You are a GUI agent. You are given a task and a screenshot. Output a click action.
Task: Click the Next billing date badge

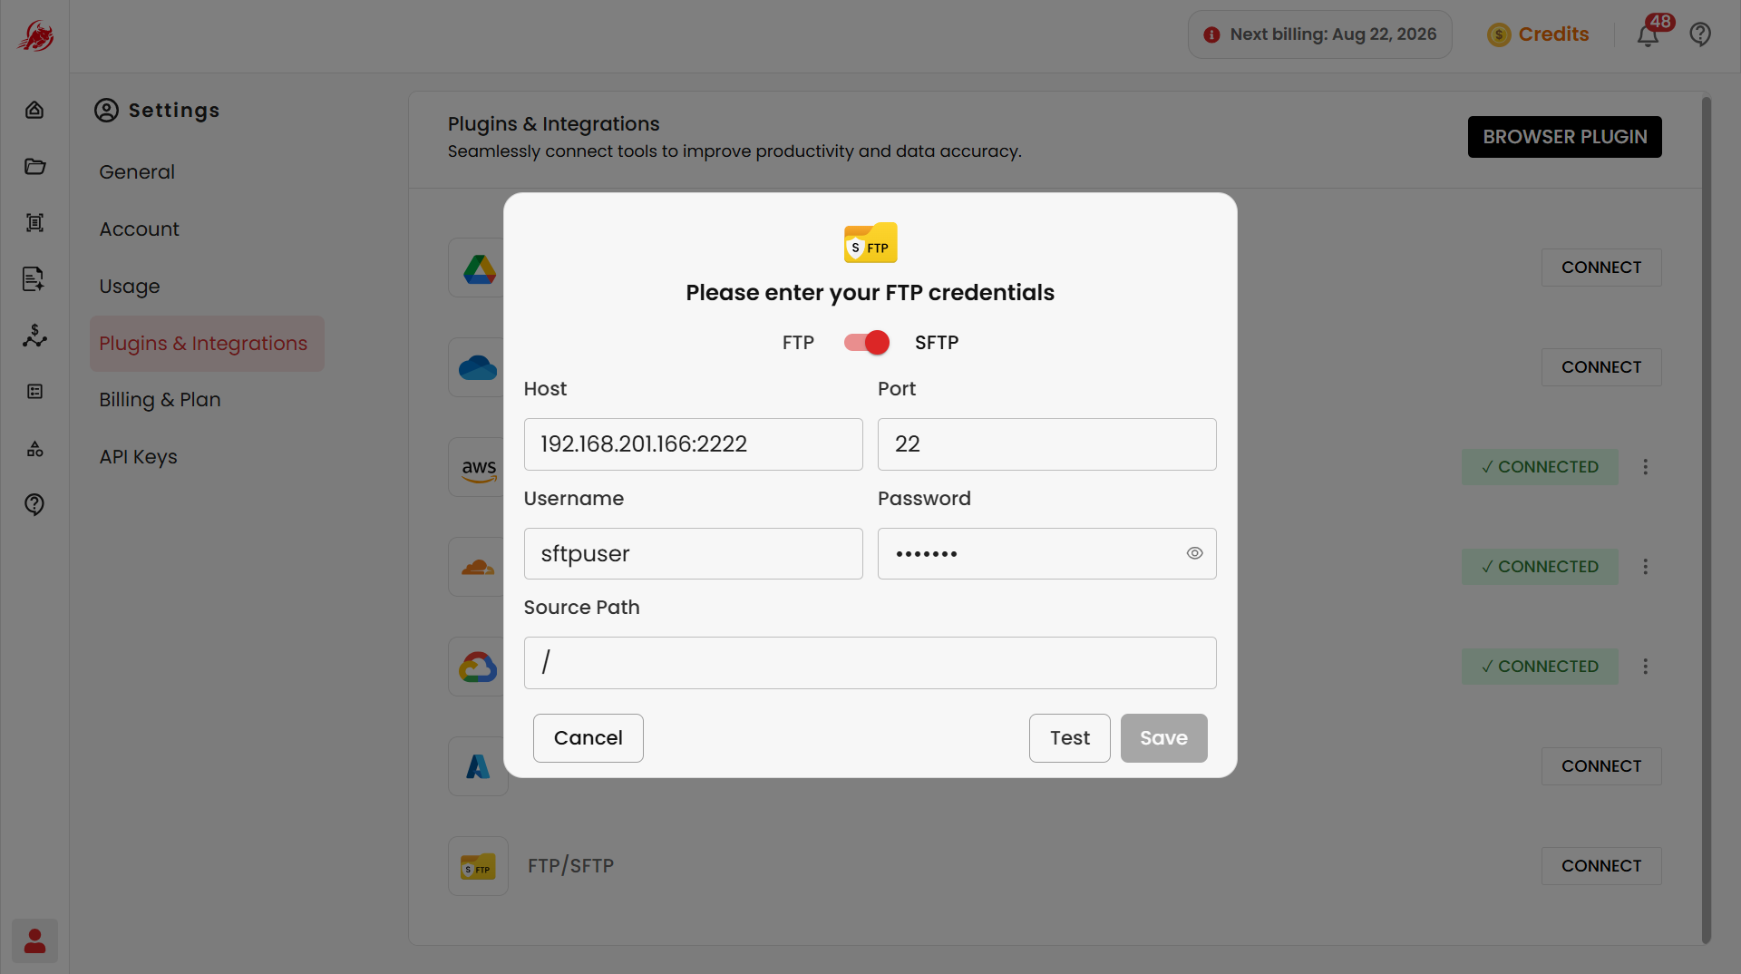pyautogui.click(x=1320, y=34)
